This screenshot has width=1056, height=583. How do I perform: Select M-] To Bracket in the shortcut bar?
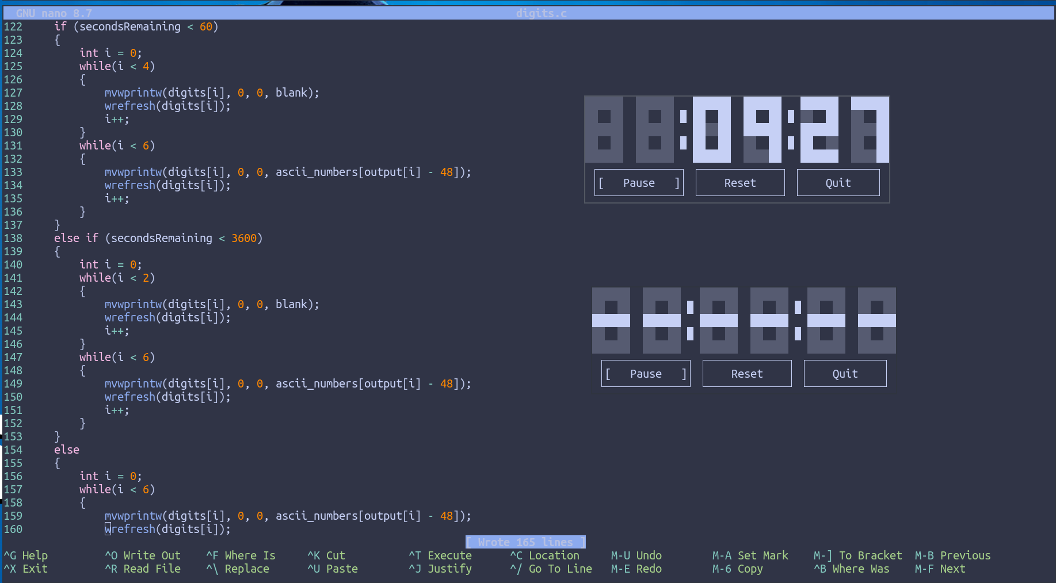[x=858, y=555]
